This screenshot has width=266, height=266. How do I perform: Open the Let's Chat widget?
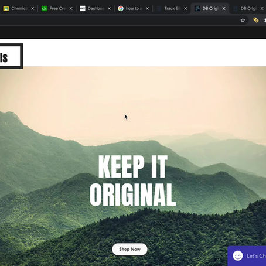click(247, 256)
